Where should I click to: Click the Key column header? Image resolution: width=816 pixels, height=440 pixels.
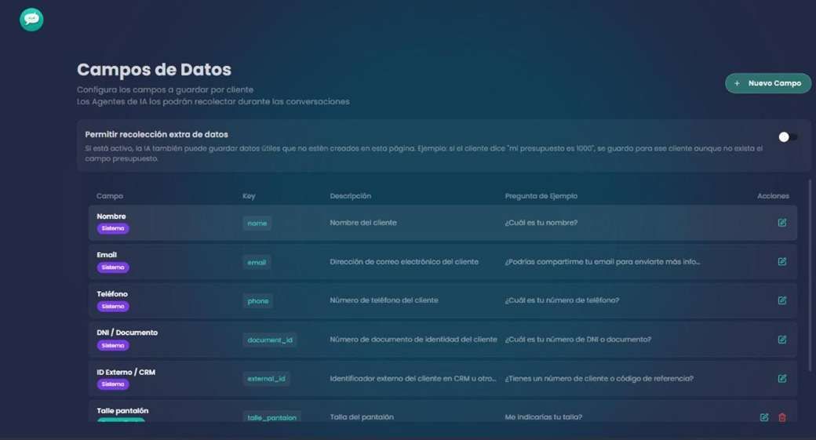coord(249,196)
